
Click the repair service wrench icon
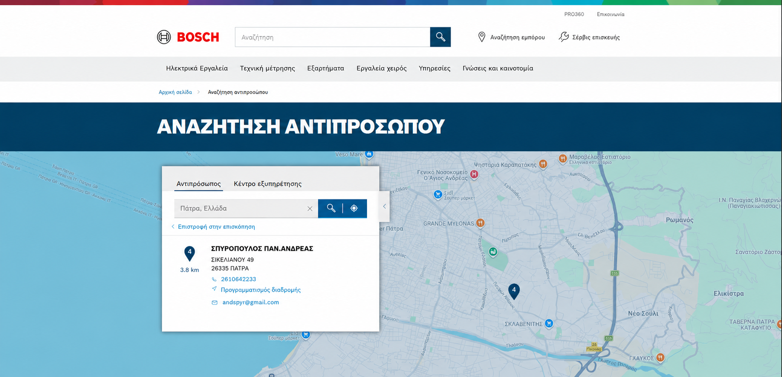tap(564, 37)
